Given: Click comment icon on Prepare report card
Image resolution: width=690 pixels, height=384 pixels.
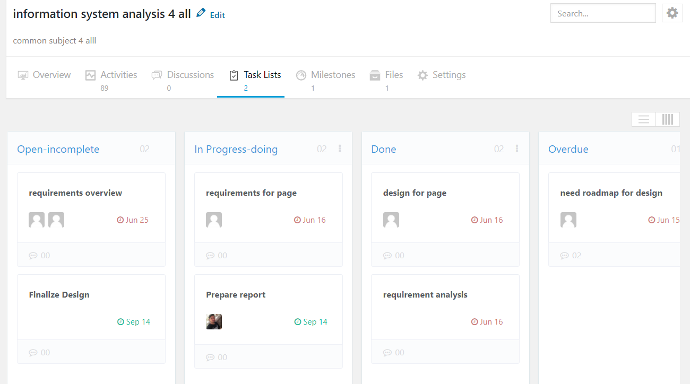Looking at the screenshot, I should pos(211,357).
